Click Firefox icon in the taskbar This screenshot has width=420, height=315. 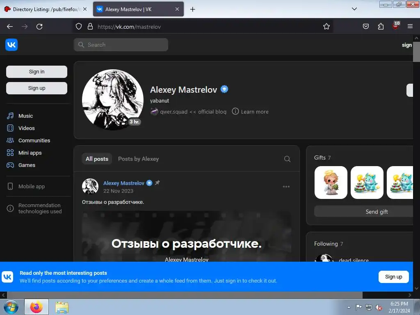coord(37,307)
